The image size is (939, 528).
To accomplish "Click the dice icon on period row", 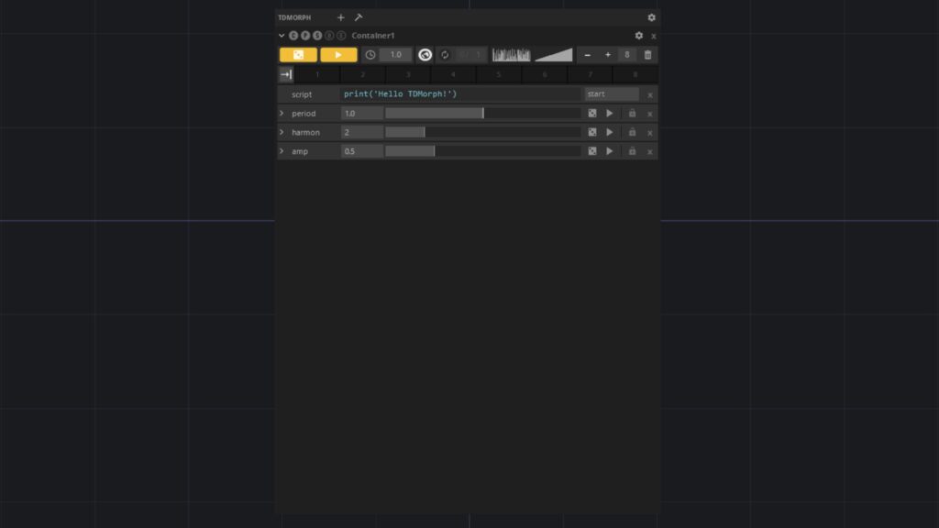I will (592, 114).
